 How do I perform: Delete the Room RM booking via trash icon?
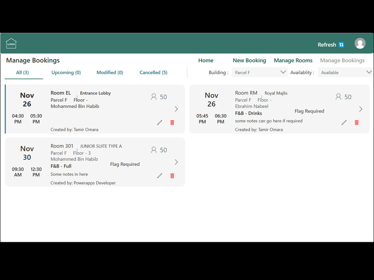356,122
